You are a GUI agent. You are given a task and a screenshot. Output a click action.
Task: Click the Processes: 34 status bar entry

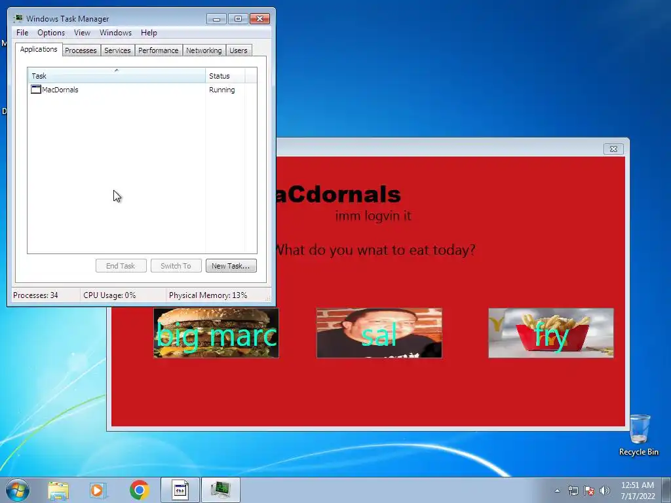[35, 295]
